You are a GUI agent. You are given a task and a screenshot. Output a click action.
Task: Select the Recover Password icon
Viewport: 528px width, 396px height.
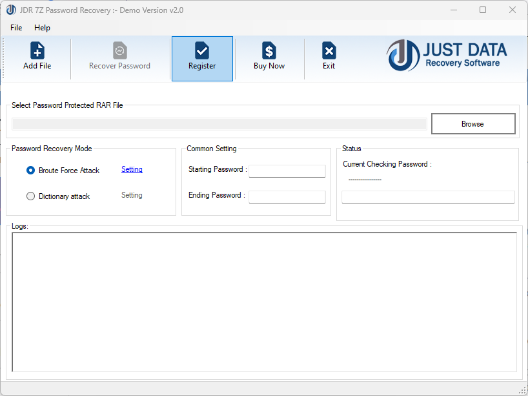tap(119, 58)
